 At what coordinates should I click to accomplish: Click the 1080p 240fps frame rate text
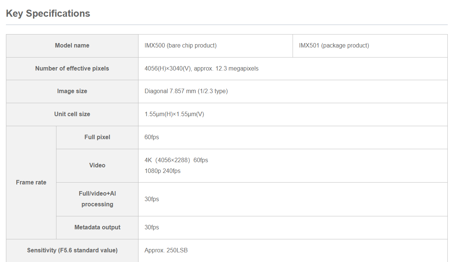click(x=162, y=171)
